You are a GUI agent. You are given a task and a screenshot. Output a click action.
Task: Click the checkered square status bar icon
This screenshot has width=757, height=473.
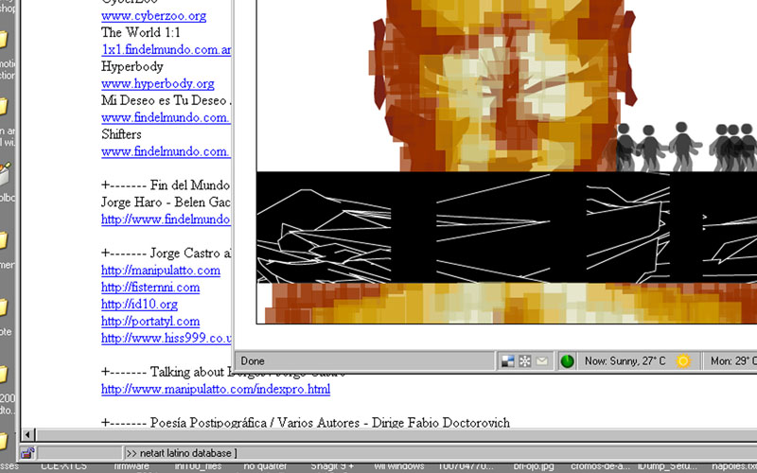(508, 361)
